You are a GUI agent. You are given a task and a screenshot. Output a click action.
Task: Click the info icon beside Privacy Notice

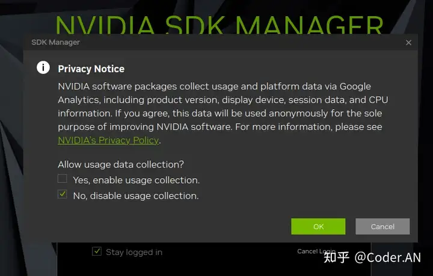point(43,67)
